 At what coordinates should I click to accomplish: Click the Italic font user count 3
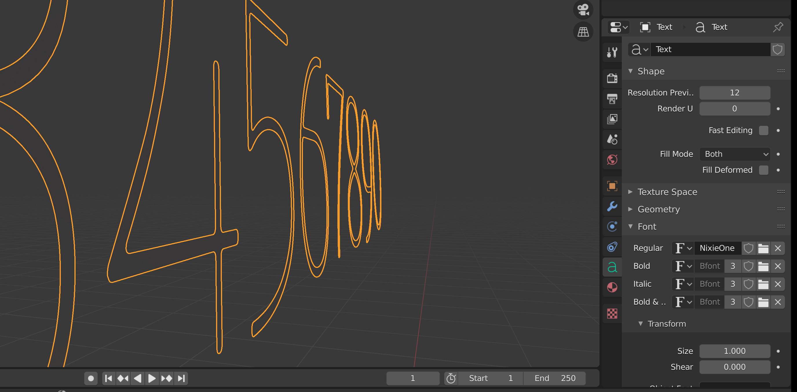pos(732,284)
